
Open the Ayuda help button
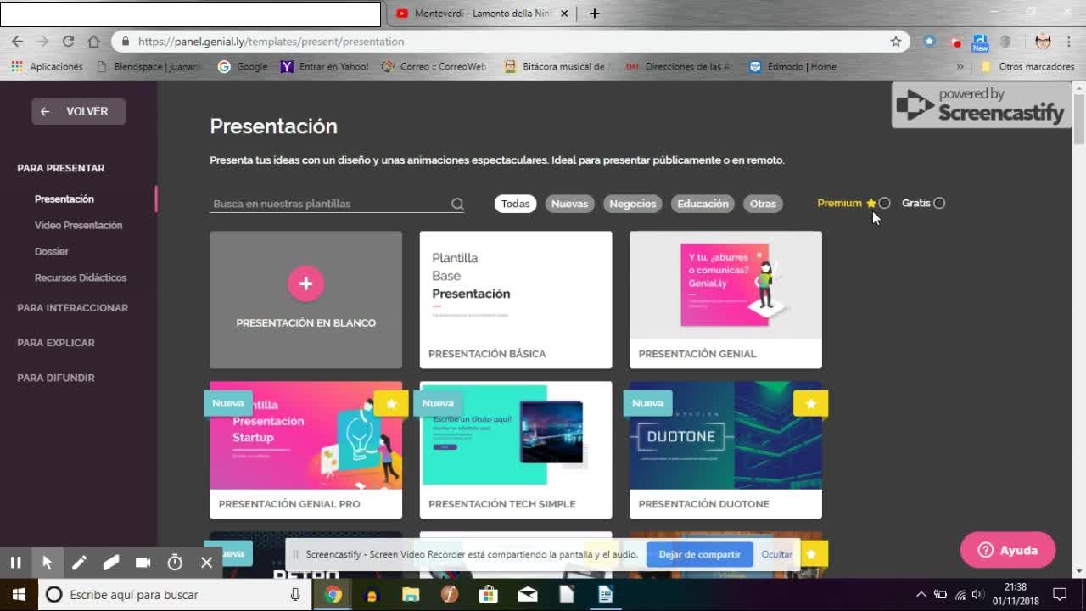coord(1008,550)
